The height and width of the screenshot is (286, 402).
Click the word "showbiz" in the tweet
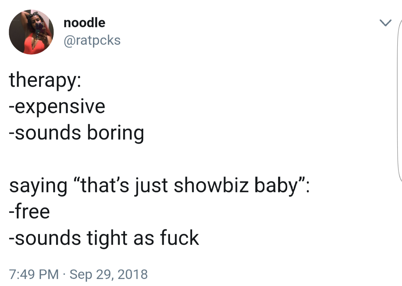tap(211, 185)
